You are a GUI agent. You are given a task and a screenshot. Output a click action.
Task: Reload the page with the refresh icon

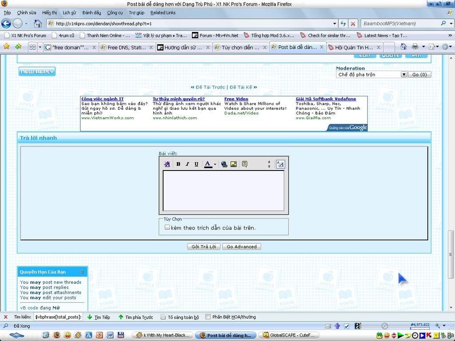[343, 24]
